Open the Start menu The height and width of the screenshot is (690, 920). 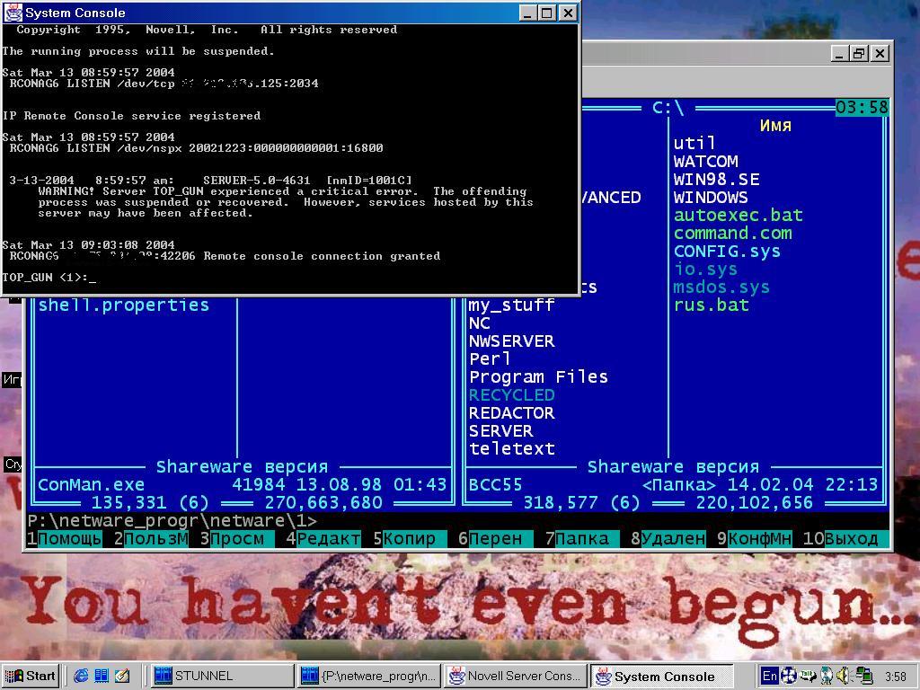tap(31, 676)
